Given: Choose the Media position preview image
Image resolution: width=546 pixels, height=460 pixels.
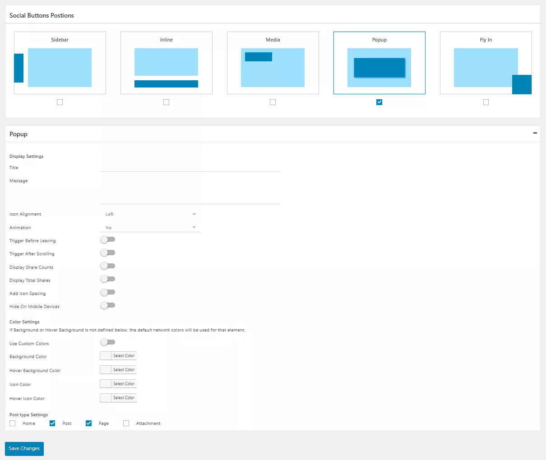Looking at the screenshot, I should [x=273, y=63].
